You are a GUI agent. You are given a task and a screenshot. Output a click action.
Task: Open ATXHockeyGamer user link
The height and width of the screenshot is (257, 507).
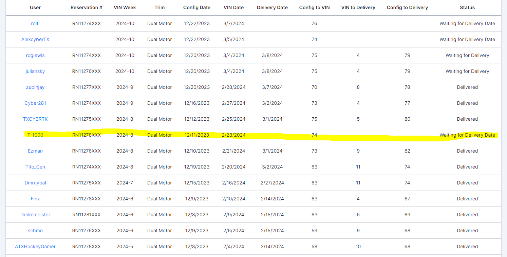click(x=35, y=246)
